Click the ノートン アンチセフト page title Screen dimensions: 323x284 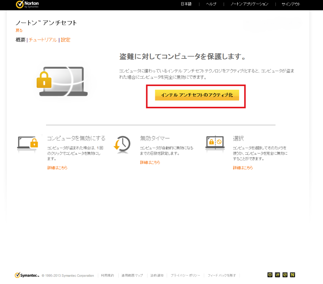[x=46, y=23]
